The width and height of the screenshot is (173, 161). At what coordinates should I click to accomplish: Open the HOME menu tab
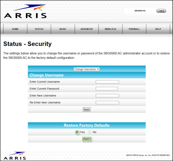coord(15,29)
